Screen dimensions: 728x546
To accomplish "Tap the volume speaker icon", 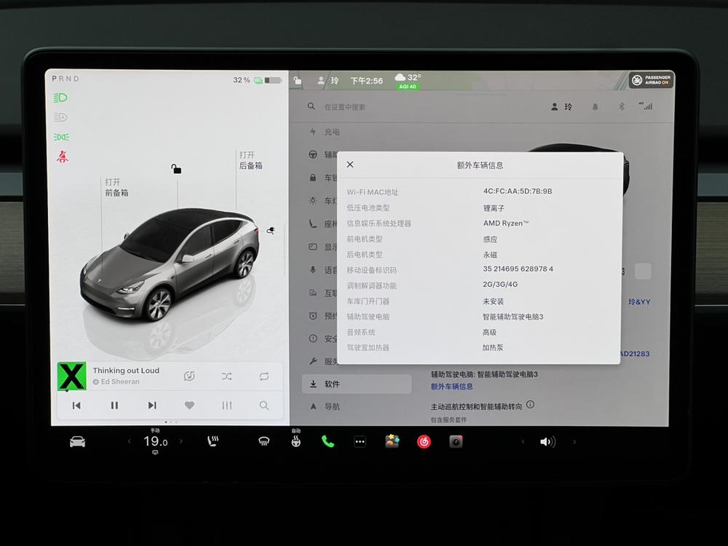I will click(548, 442).
